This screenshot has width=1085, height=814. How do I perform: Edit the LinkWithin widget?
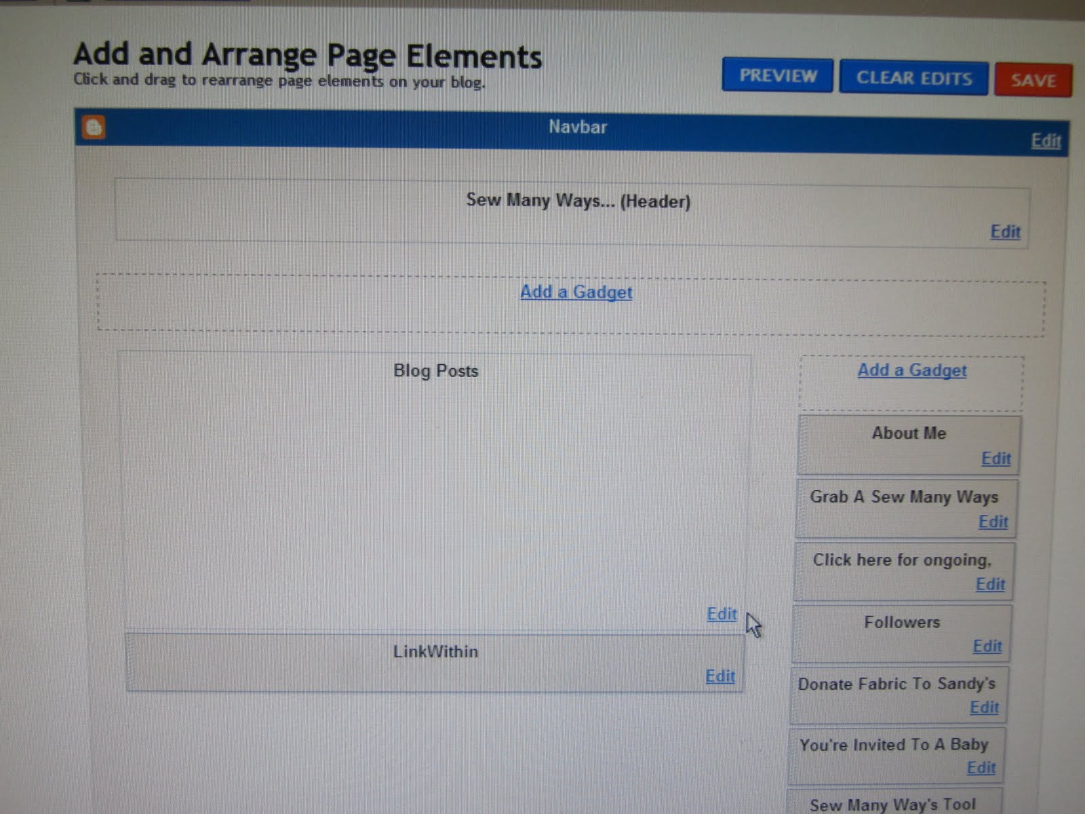pyautogui.click(x=719, y=676)
